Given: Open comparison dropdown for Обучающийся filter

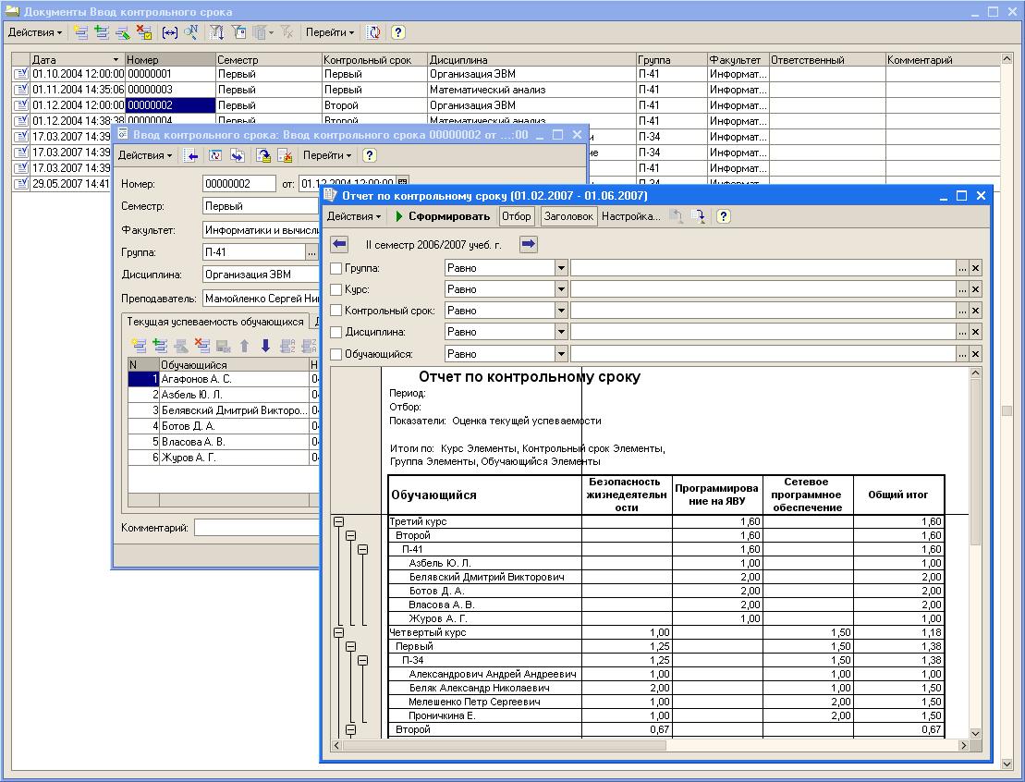Looking at the screenshot, I should [x=561, y=354].
